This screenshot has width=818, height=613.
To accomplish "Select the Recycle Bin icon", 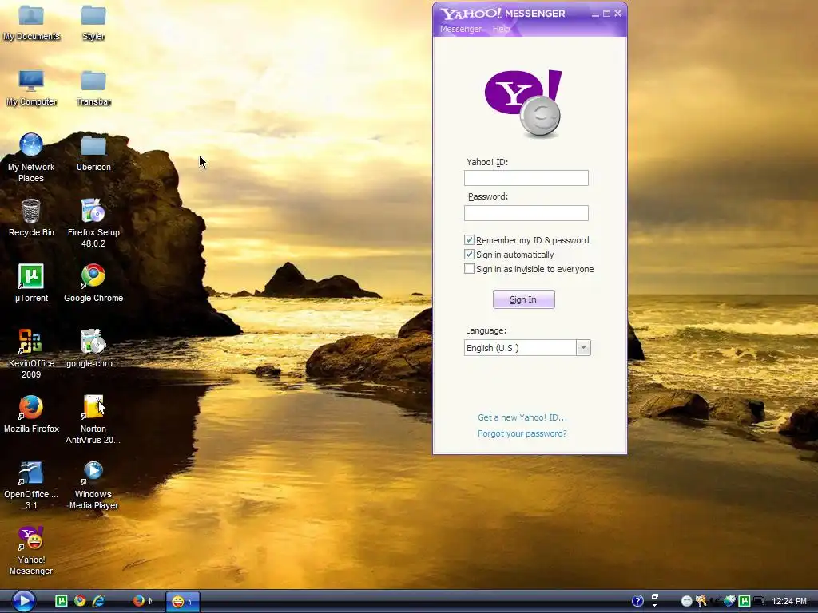I will click(31, 219).
